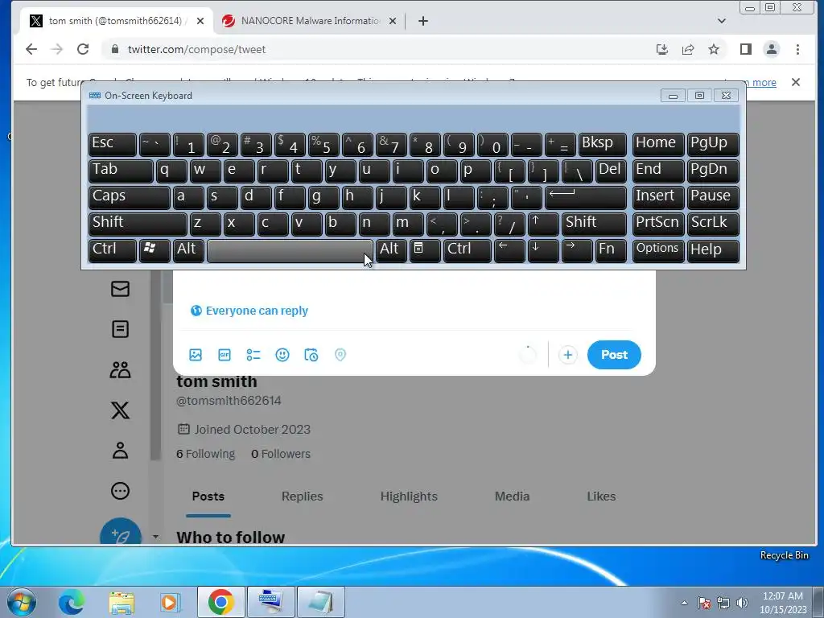Click the PrtScn key on keyboard
Image resolution: width=824 pixels, height=618 pixels.
point(658,224)
